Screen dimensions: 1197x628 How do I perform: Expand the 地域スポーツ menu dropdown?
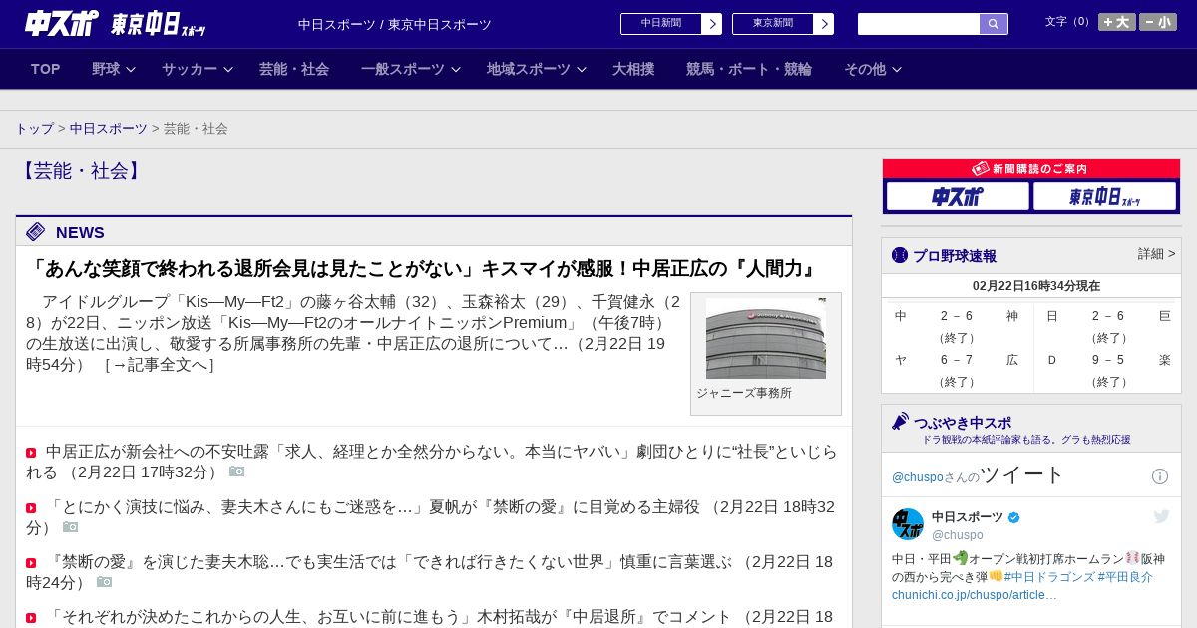537,69
